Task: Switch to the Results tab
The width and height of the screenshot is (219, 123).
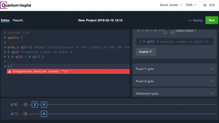Action: click(18, 20)
